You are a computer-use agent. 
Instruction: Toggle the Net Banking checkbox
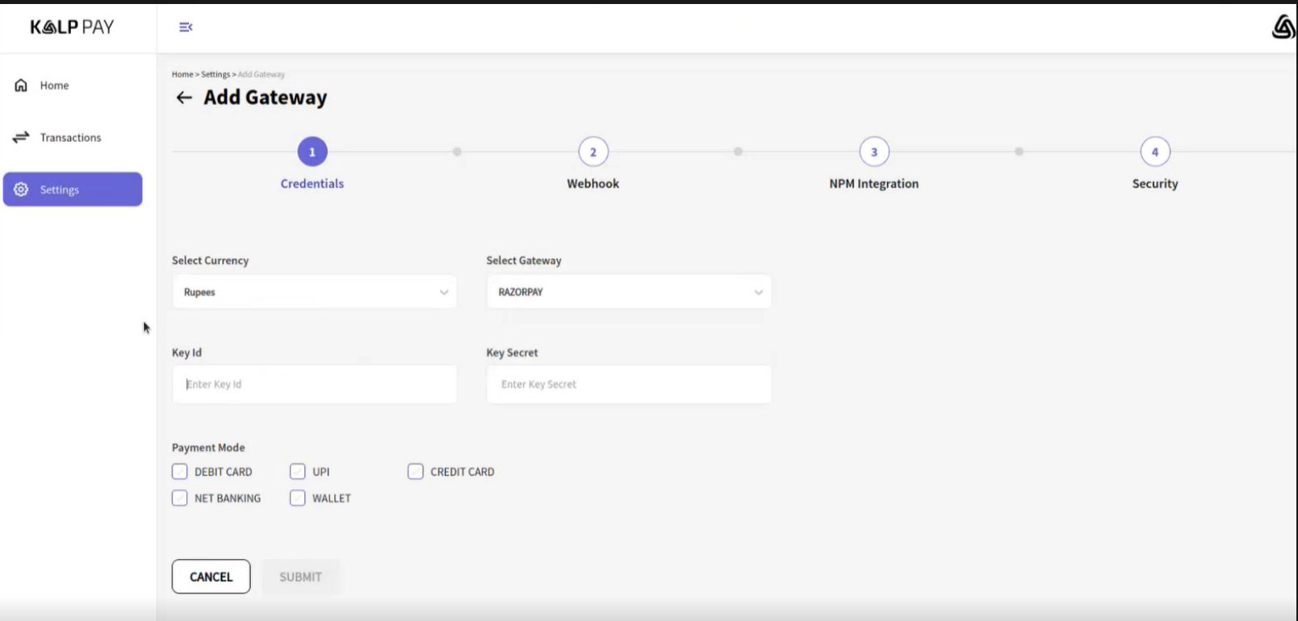pos(180,498)
